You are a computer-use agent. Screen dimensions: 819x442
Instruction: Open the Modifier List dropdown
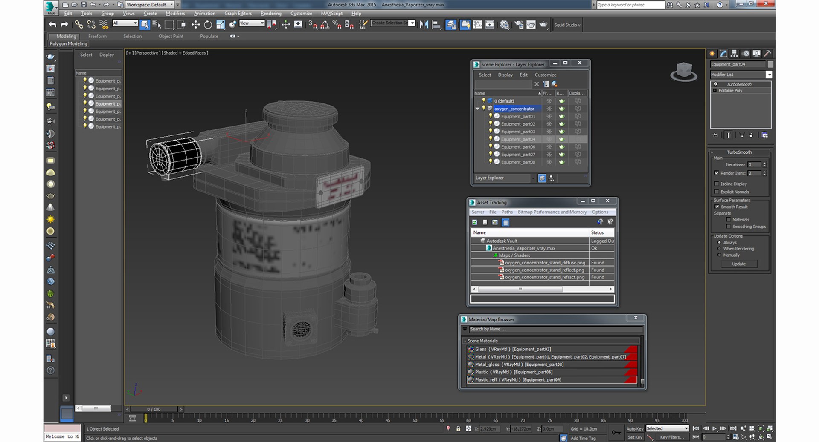[x=741, y=75]
